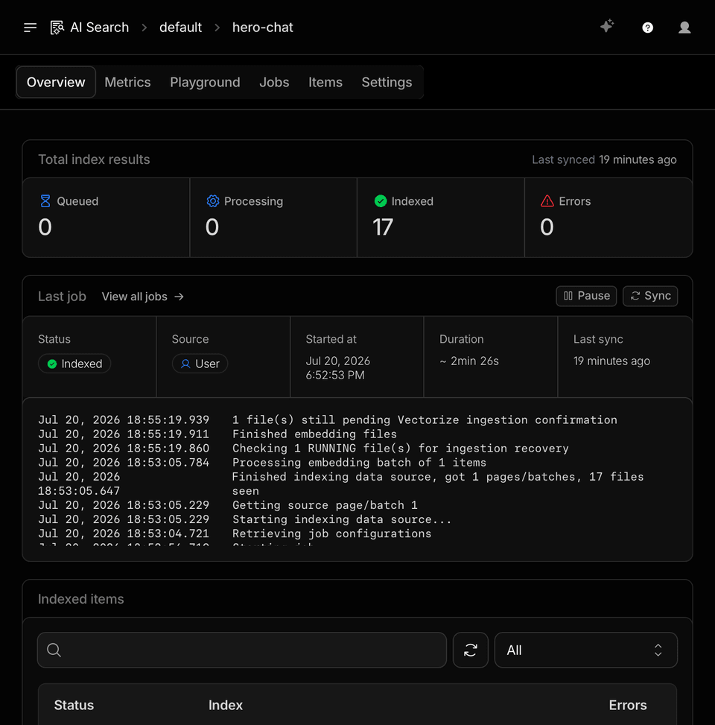Click the green Indexed checkmark icon in totals
715x725 pixels.
[381, 201]
